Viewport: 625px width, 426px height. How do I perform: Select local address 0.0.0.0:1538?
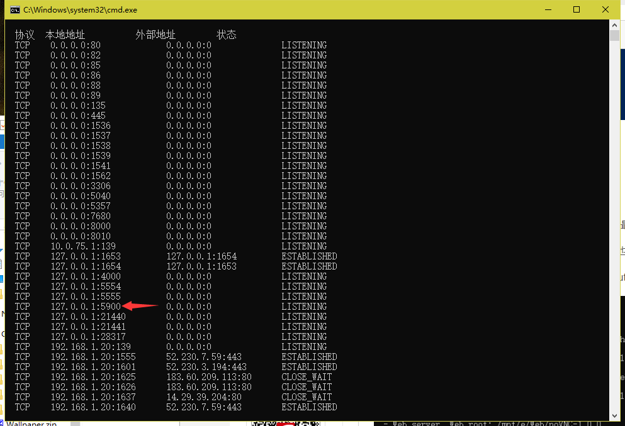click(x=81, y=146)
